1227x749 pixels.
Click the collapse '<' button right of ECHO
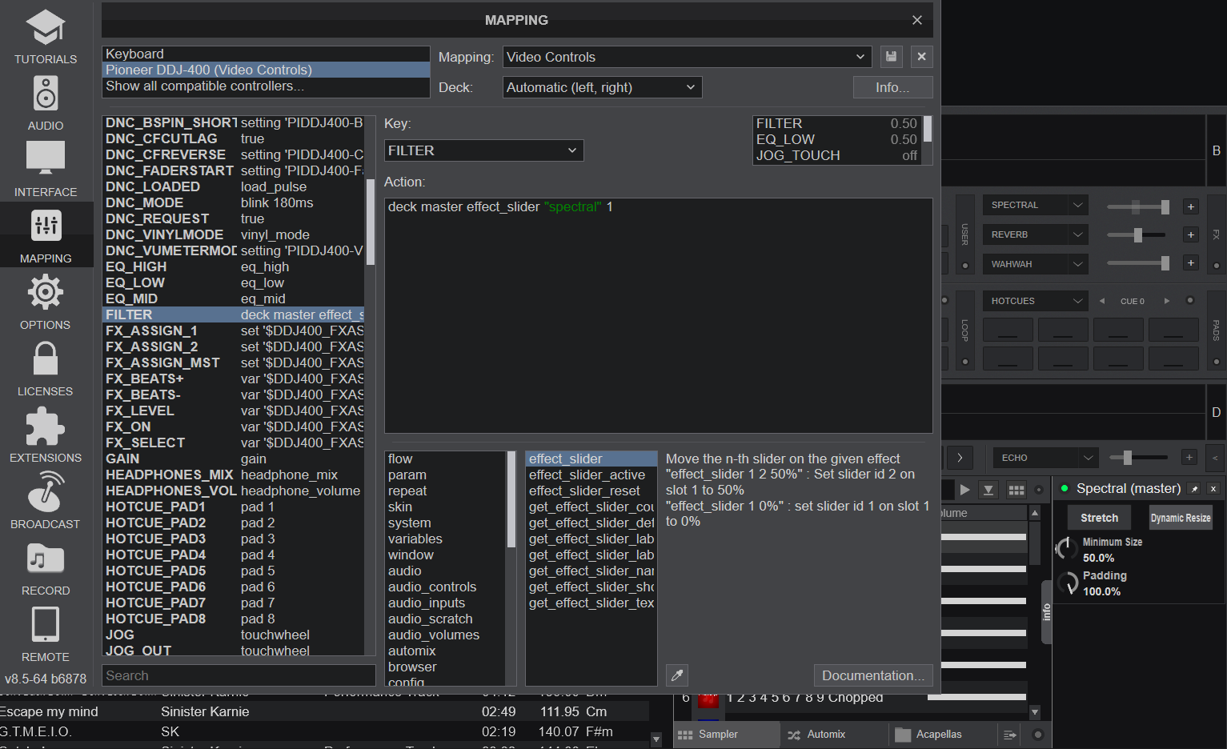[1215, 458]
